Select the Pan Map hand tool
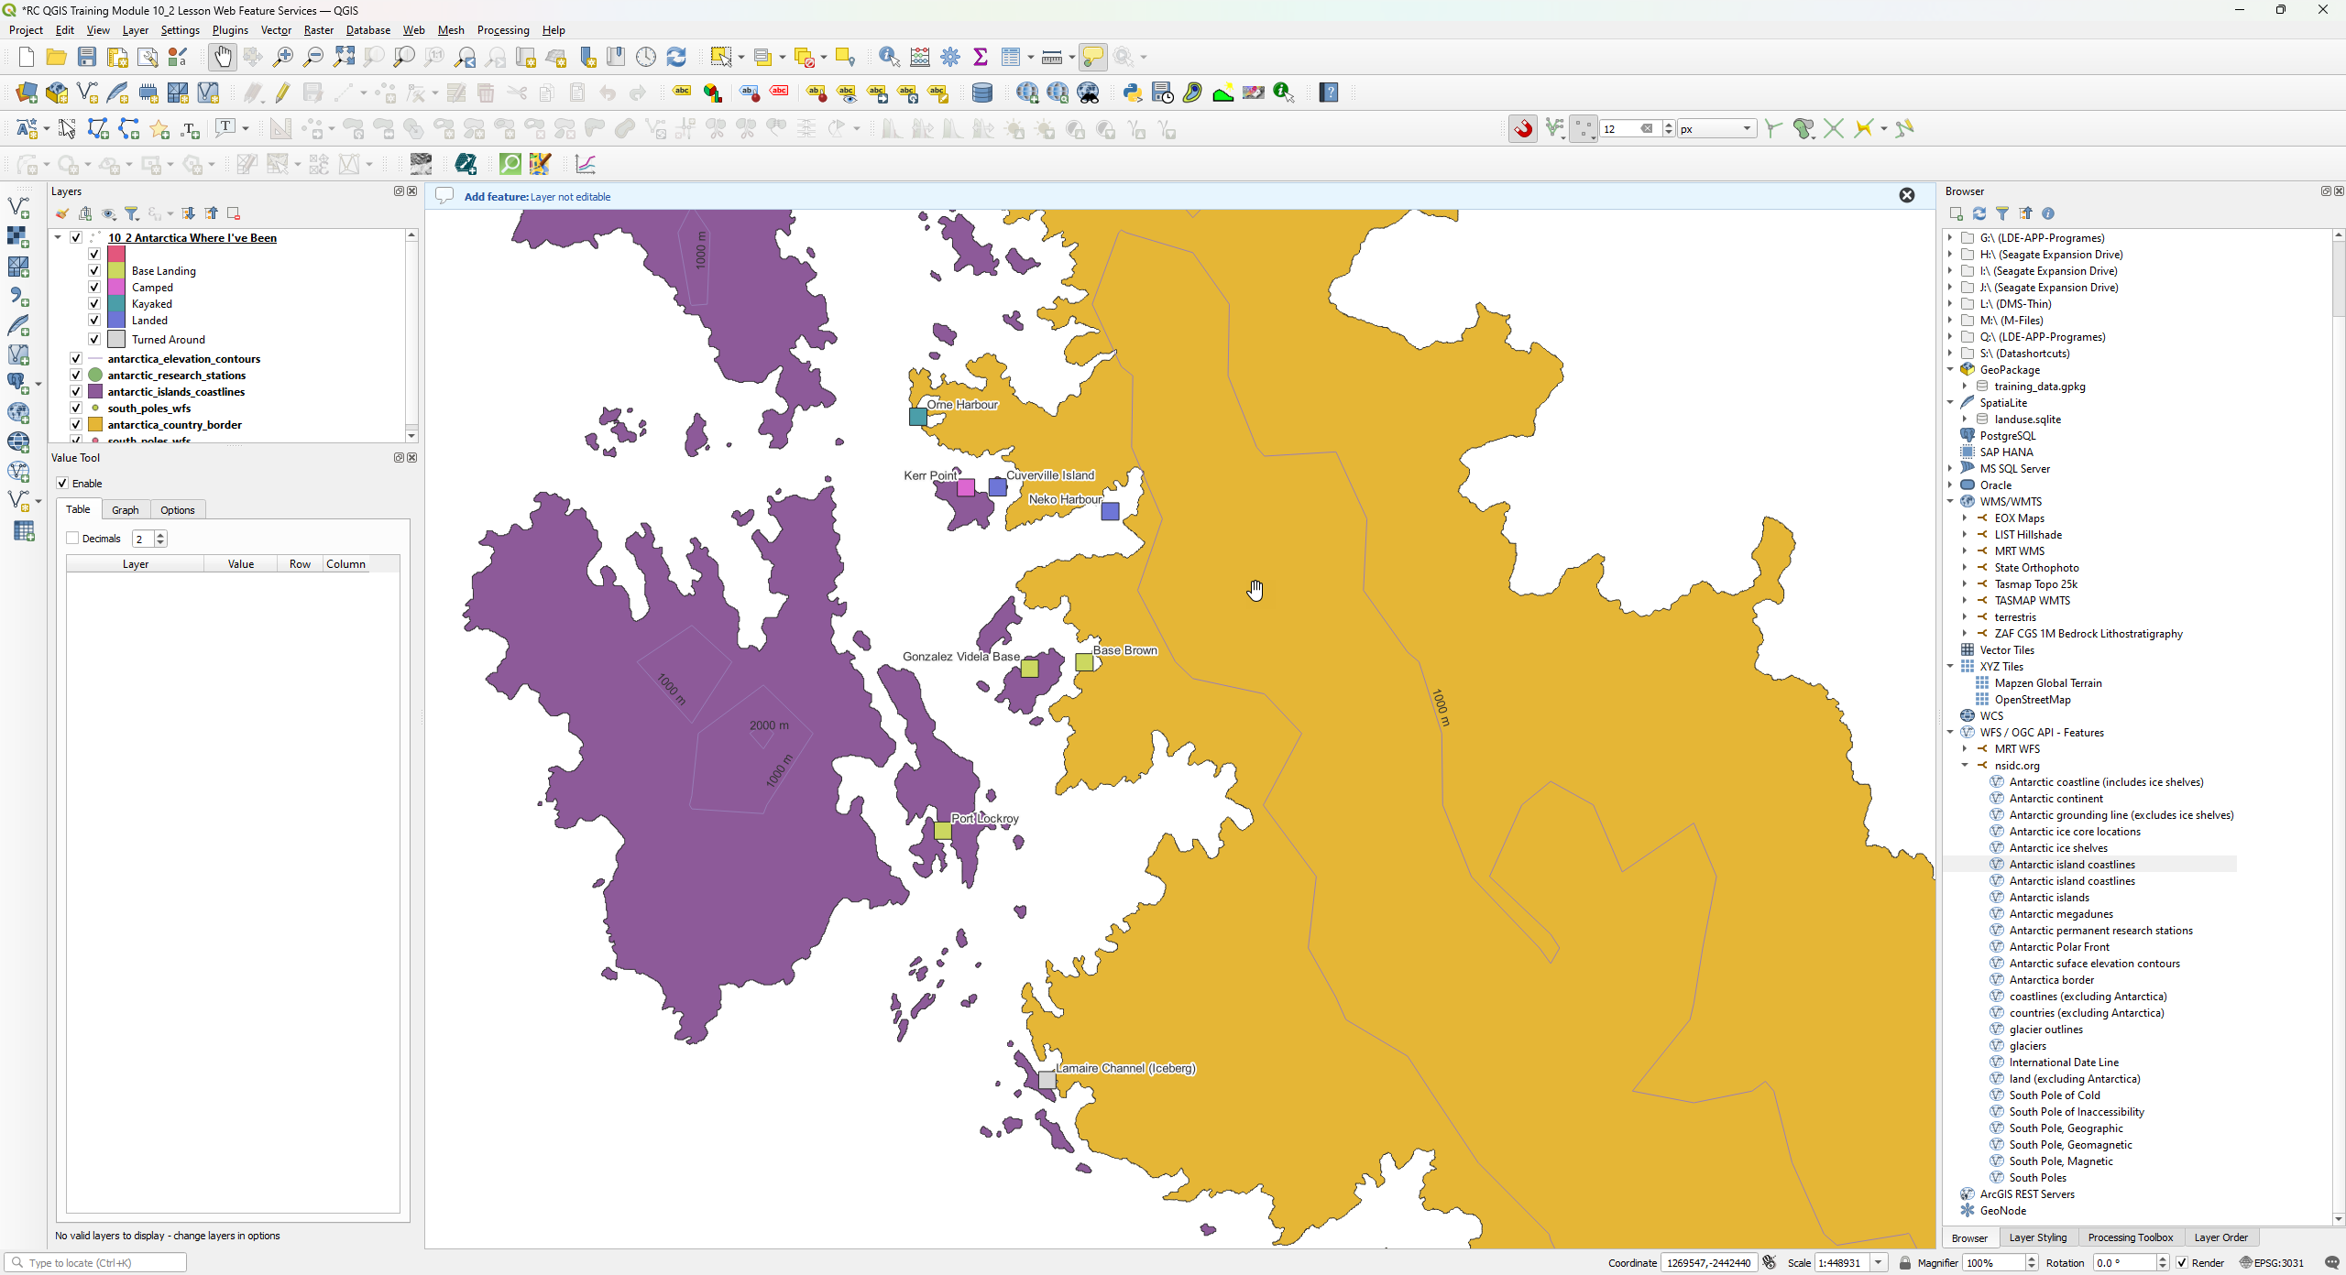 tap(223, 58)
